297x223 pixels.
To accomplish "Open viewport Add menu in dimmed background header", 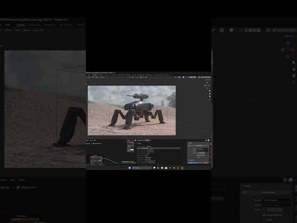I will pos(17,30).
